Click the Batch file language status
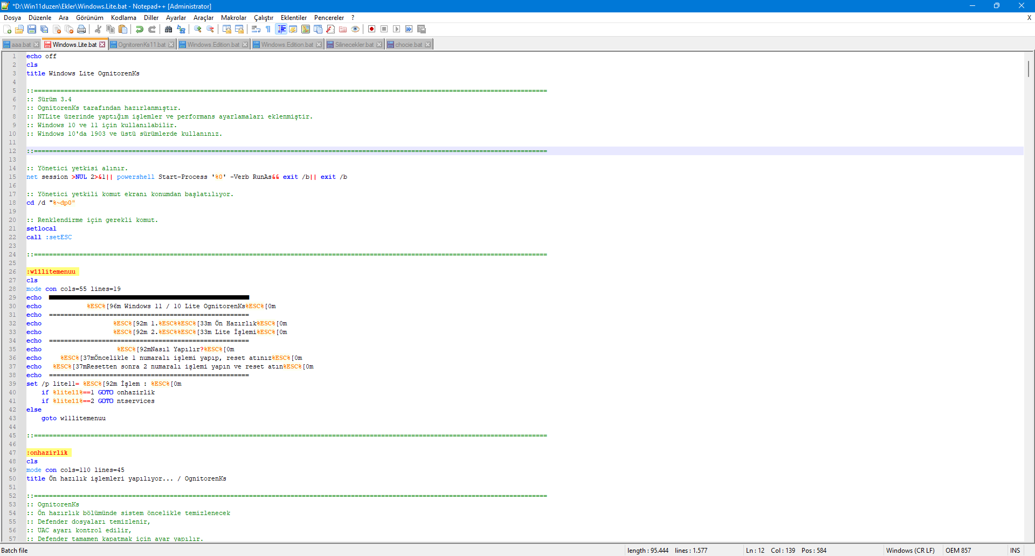 [15, 551]
